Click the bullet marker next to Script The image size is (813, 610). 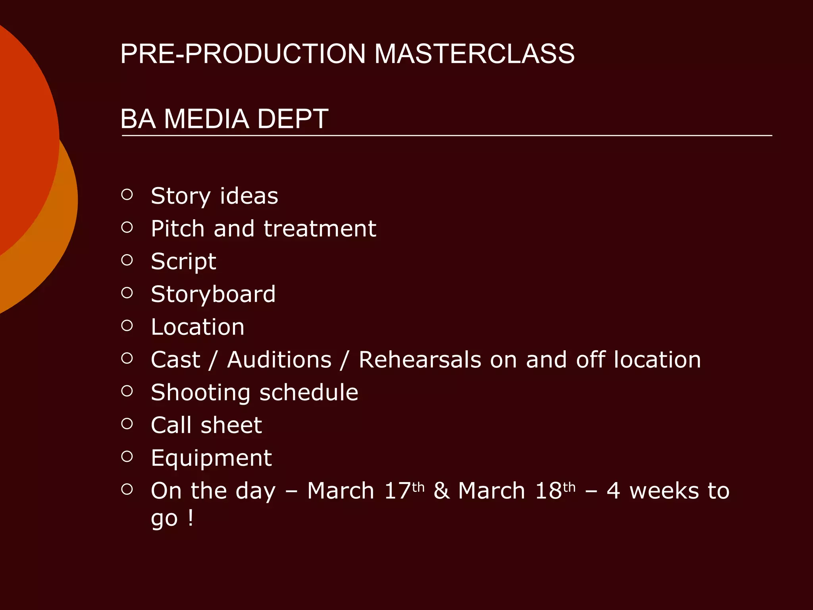[127, 260]
